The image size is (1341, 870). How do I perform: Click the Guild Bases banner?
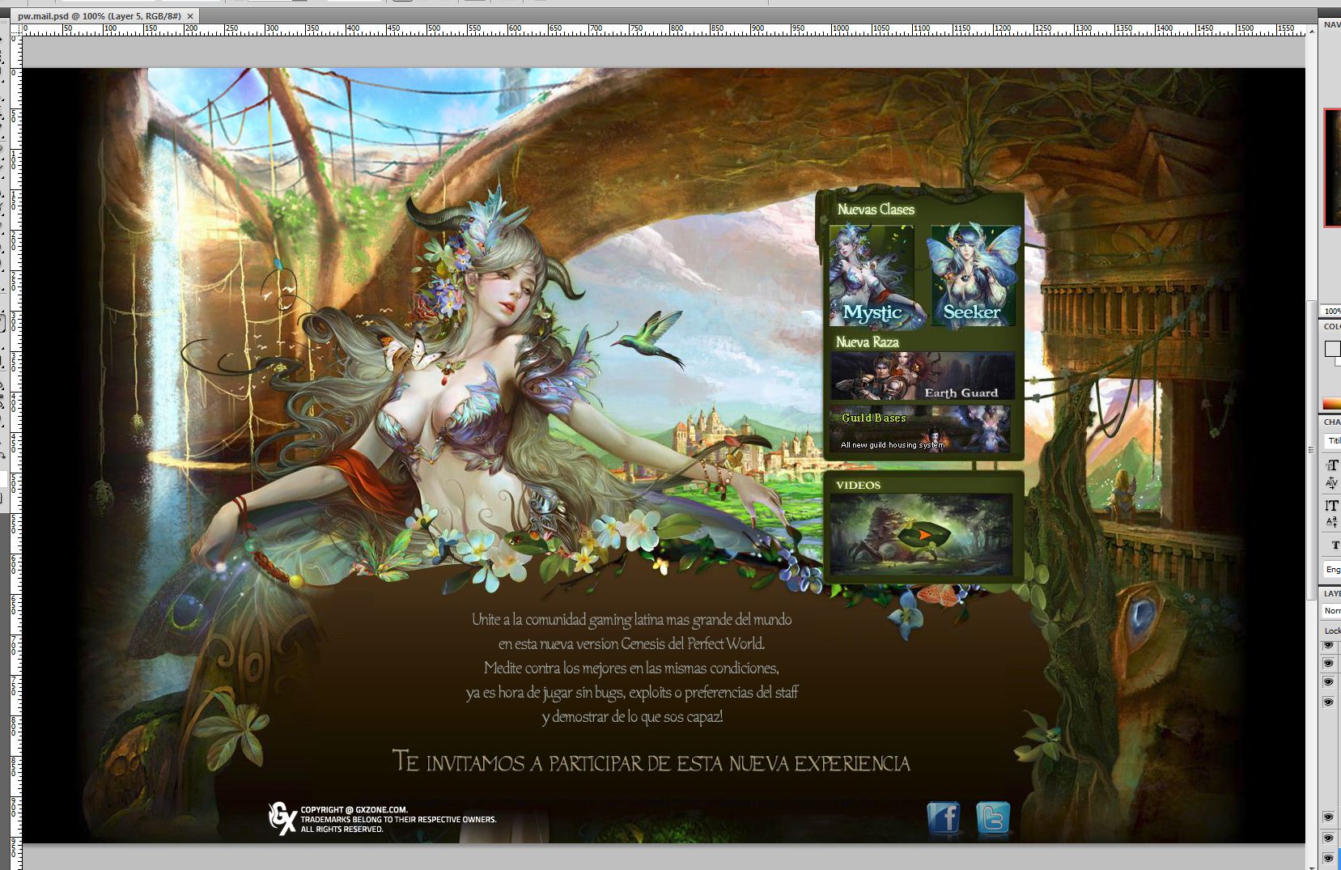tap(920, 429)
